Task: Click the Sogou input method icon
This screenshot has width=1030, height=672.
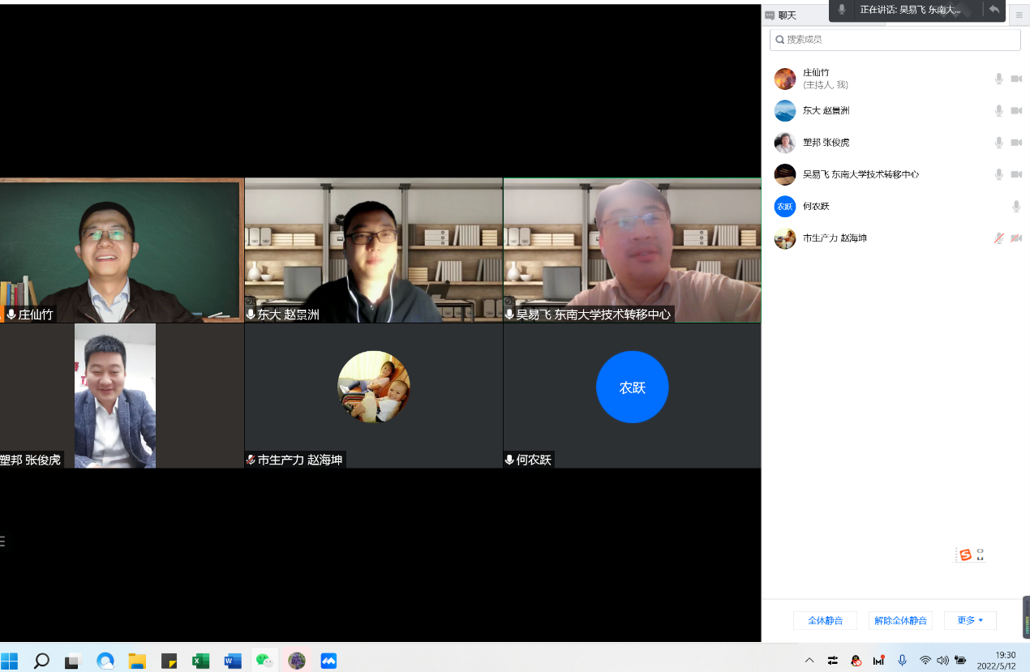Action: [965, 554]
